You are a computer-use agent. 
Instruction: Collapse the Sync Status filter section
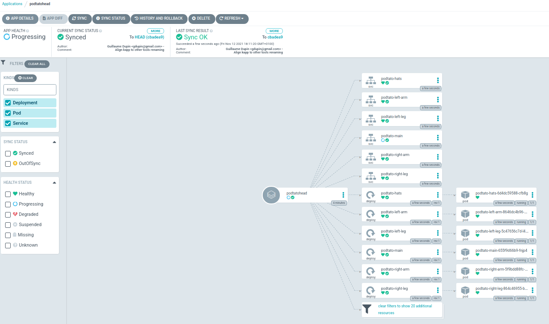(54, 142)
